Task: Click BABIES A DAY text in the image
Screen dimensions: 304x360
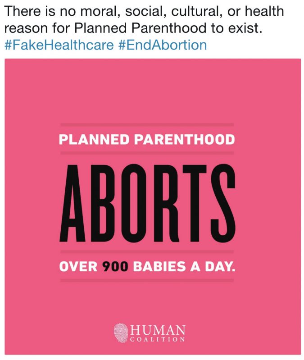Action: pos(184,267)
